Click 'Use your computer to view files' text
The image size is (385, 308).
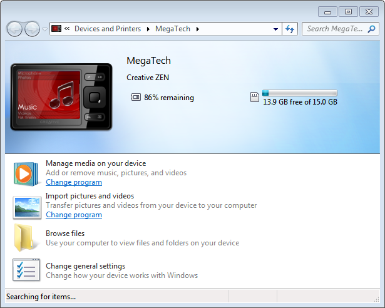pos(142,243)
